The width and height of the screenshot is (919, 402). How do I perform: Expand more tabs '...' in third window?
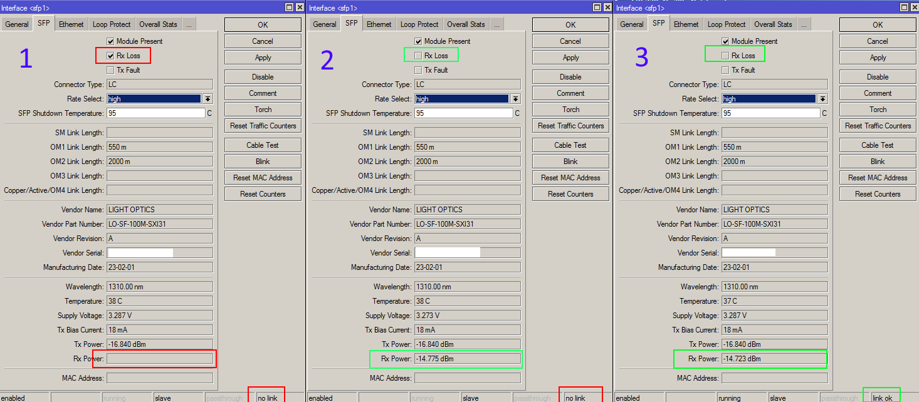click(x=804, y=24)
